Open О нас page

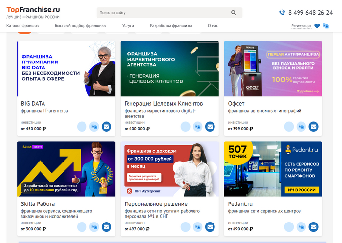(x=213, y=26)
